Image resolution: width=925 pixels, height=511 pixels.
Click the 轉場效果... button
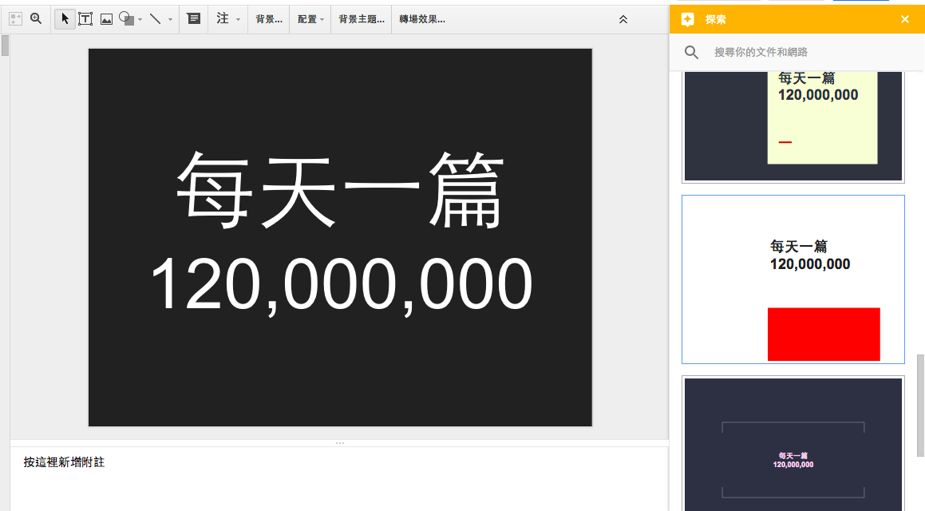pos(422,19)
